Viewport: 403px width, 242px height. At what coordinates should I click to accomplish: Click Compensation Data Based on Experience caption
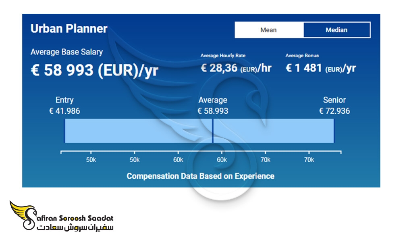tap(200, 176)
